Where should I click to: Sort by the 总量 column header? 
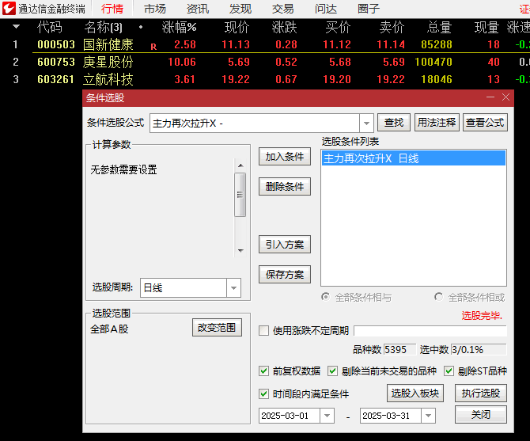tap(439, 27)
